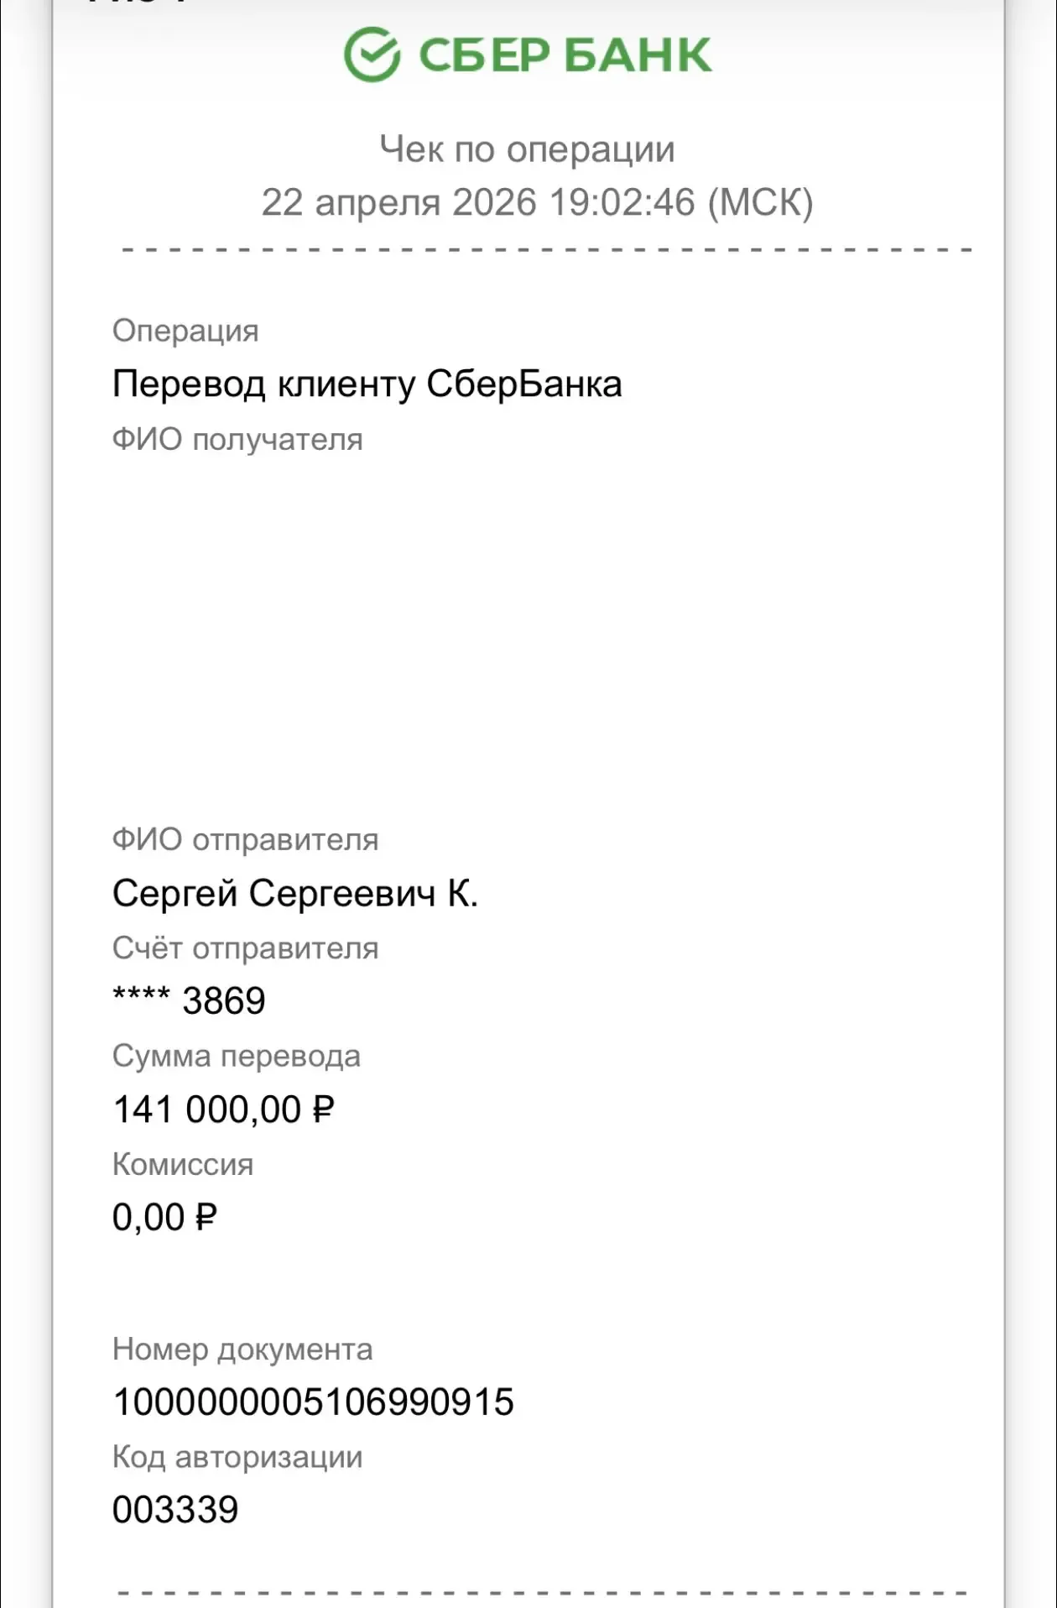The height and width of the screenshot is (1608, 1057).
Task: Click the Счёт отправителя label
Action: pos(245,948)
